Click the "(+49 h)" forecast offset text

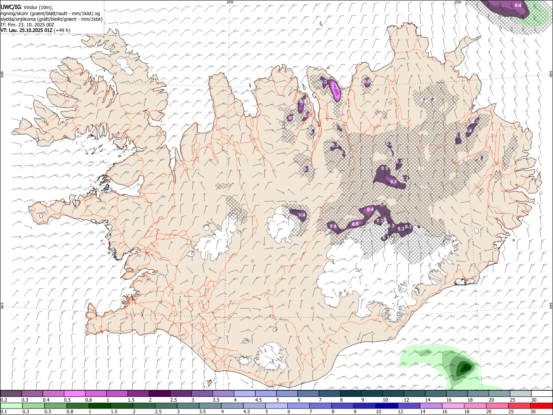click(x=62, y=30)
